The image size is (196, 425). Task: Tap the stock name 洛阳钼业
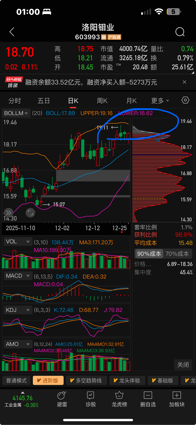click(x=98, y=27)
